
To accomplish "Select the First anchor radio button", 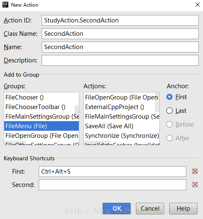I will pos(169,97).
